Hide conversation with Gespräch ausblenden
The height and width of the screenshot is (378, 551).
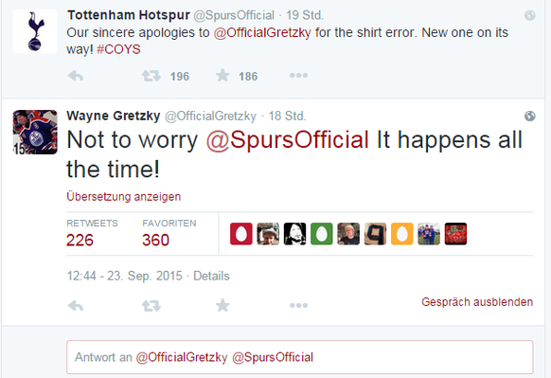coord(477,302)
